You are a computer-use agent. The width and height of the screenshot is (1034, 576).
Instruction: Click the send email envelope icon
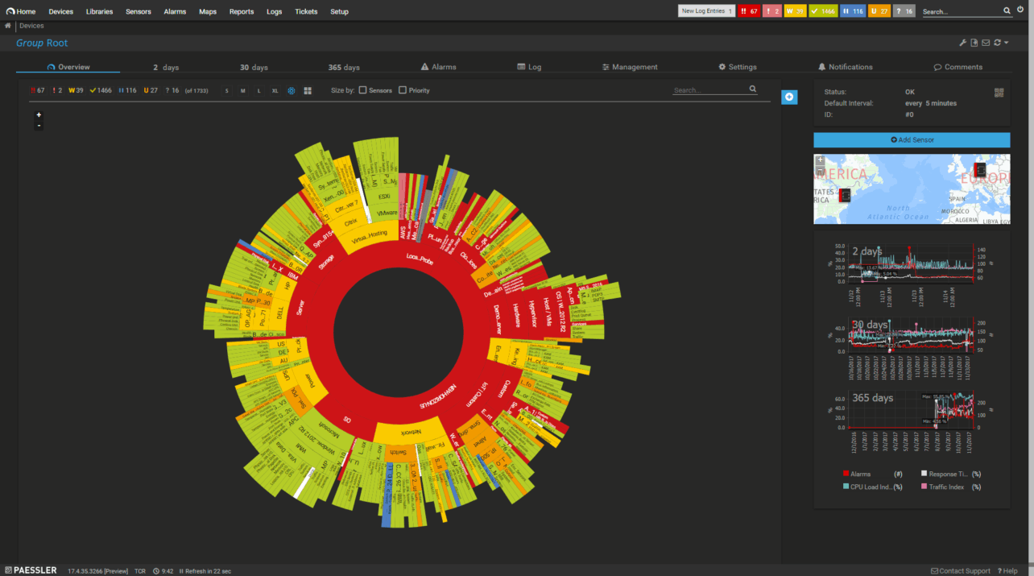[986, 42]
